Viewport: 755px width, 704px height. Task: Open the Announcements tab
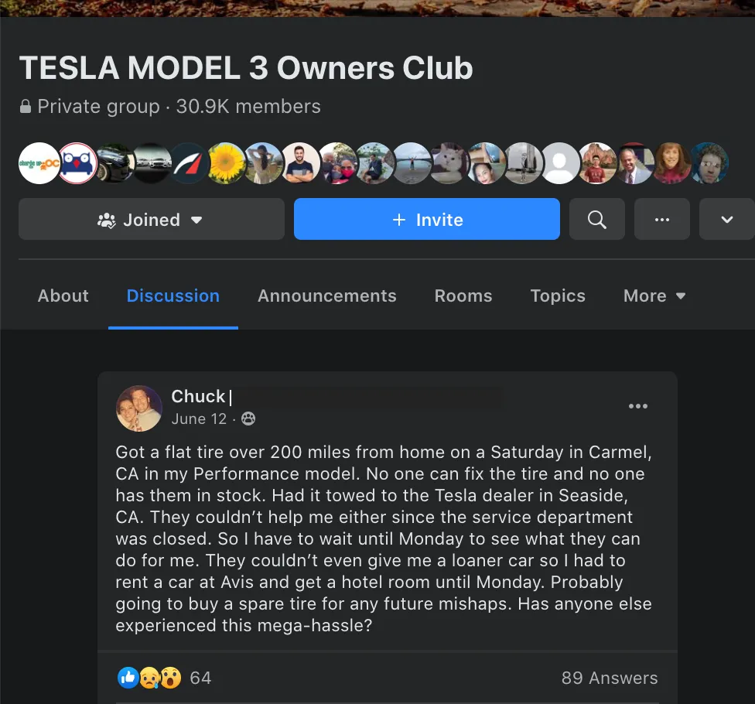click(x=327, y=296)
